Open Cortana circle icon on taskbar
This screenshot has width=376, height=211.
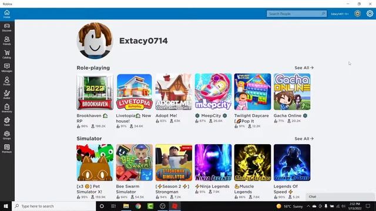pyautogui.click(x=102, y=206)
